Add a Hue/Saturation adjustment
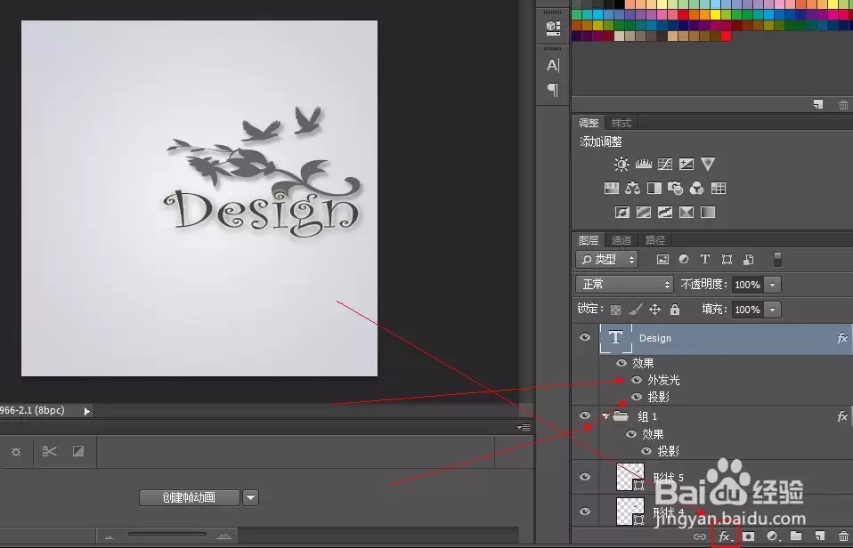The image size is (853, 548). pos(612,188)
